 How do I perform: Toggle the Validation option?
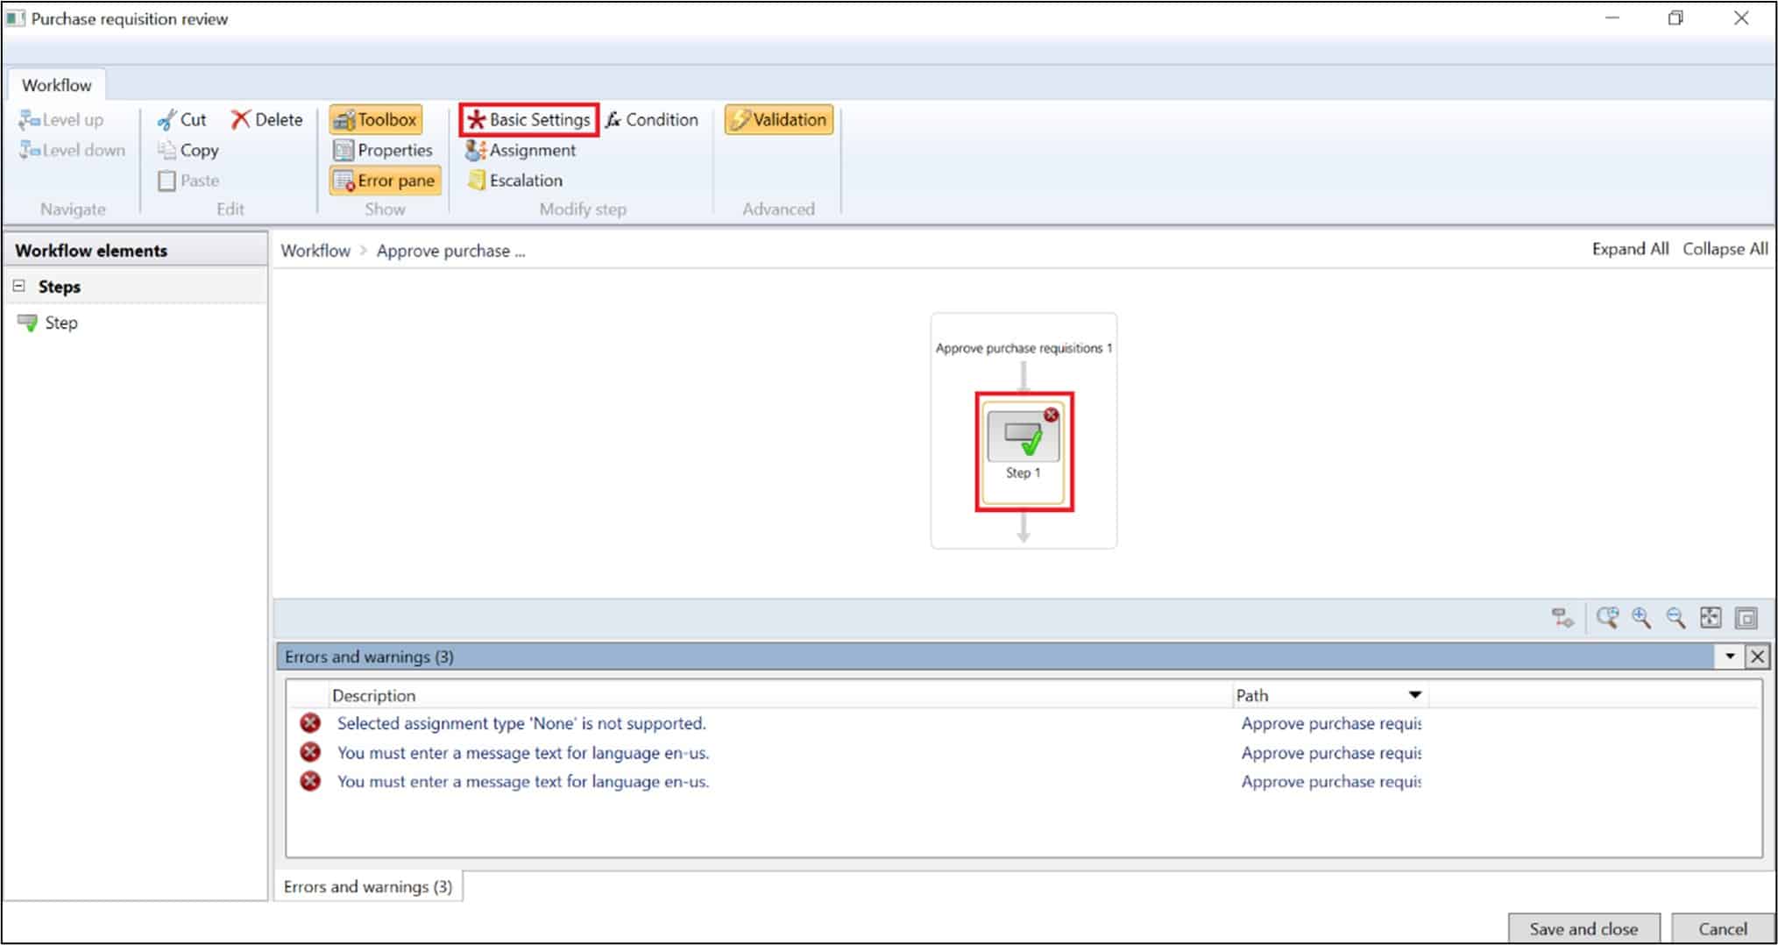pyautogui.click(x=779, y=120)
